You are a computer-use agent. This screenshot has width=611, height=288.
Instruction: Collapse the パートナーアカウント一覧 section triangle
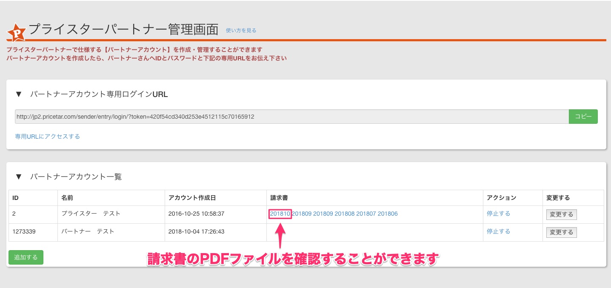pyautogui.click(x=19, y=177)
